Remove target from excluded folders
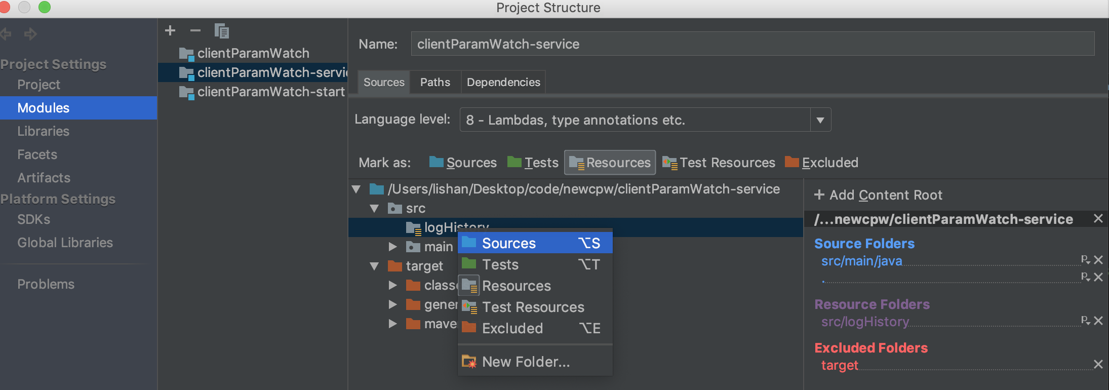Image resolution: width=1109 pixels, height=390 pixels. [1098, 364]
